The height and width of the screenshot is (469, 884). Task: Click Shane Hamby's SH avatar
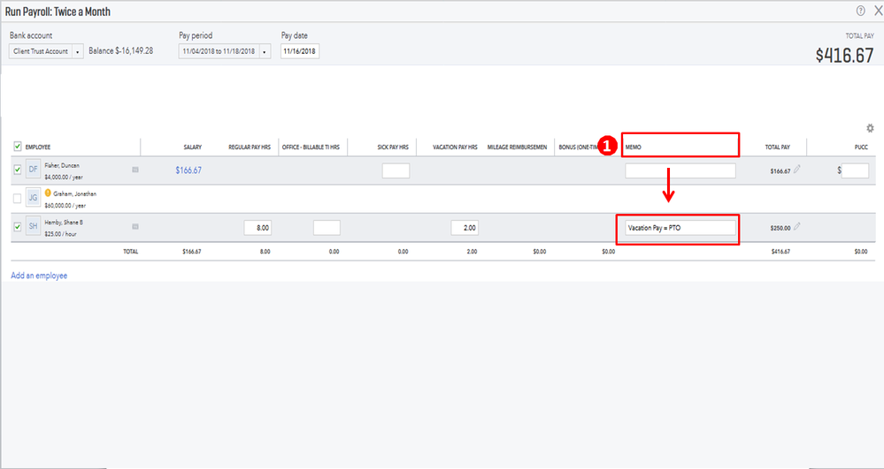[x=34, y=226]
